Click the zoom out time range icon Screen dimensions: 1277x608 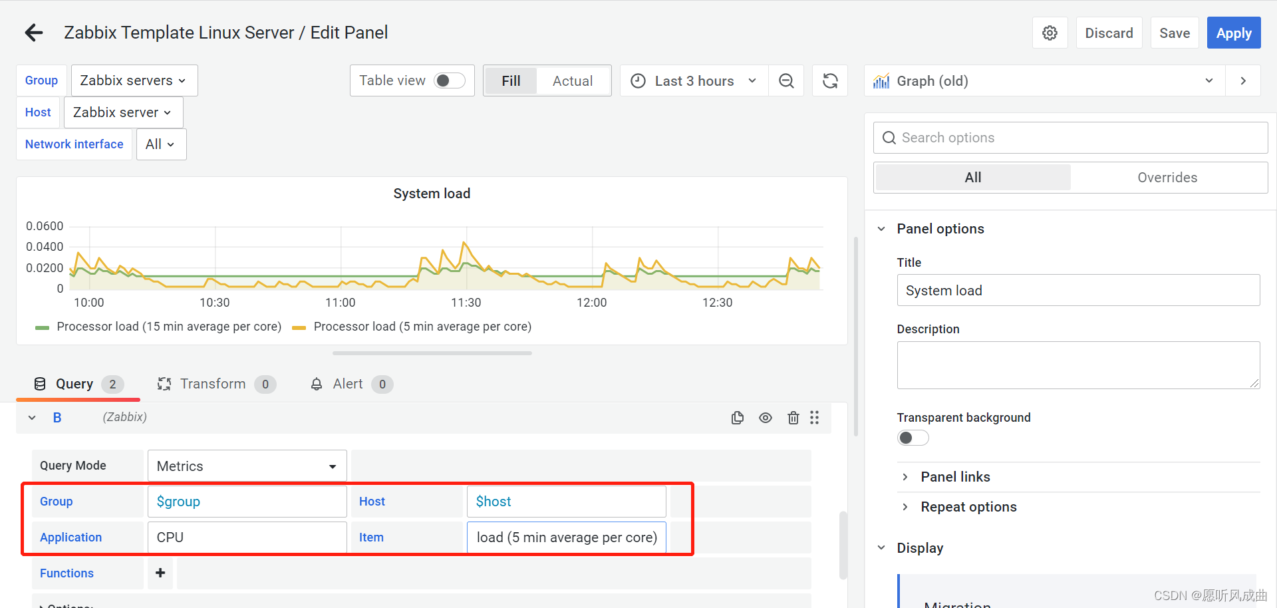pos(786,80)
